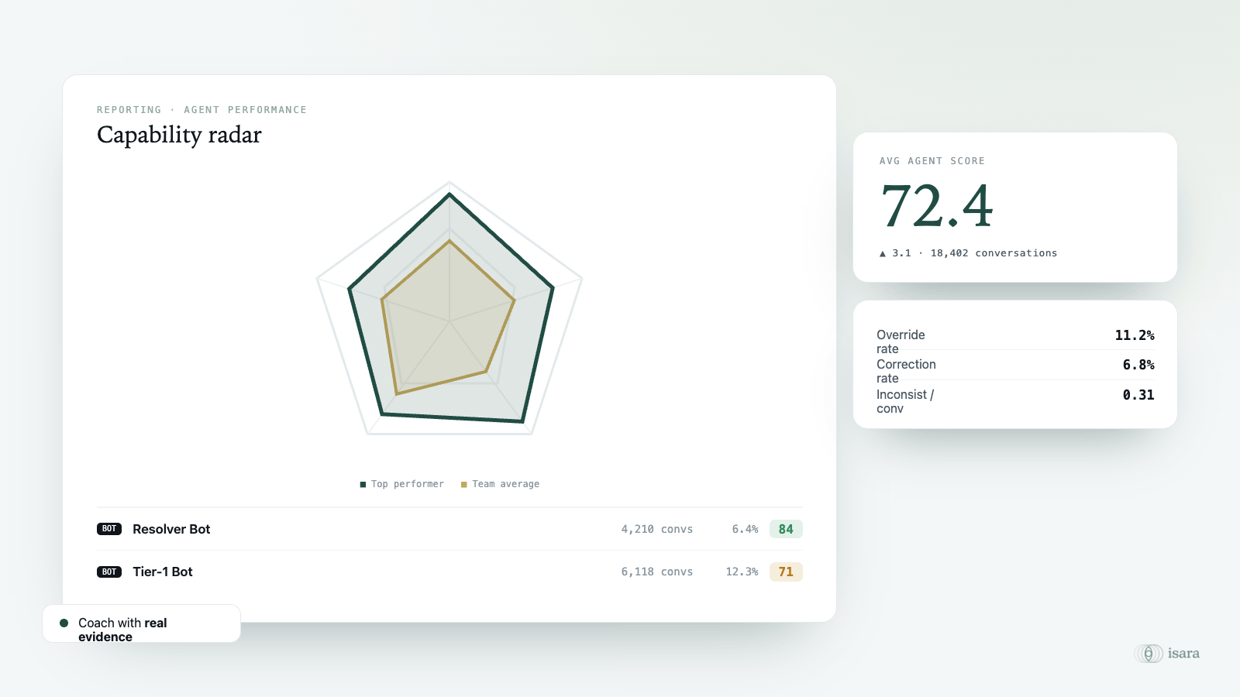Screen dimensions: 1240x697
Task: Click the 11.2% override value
Action: click(1135, 335)
